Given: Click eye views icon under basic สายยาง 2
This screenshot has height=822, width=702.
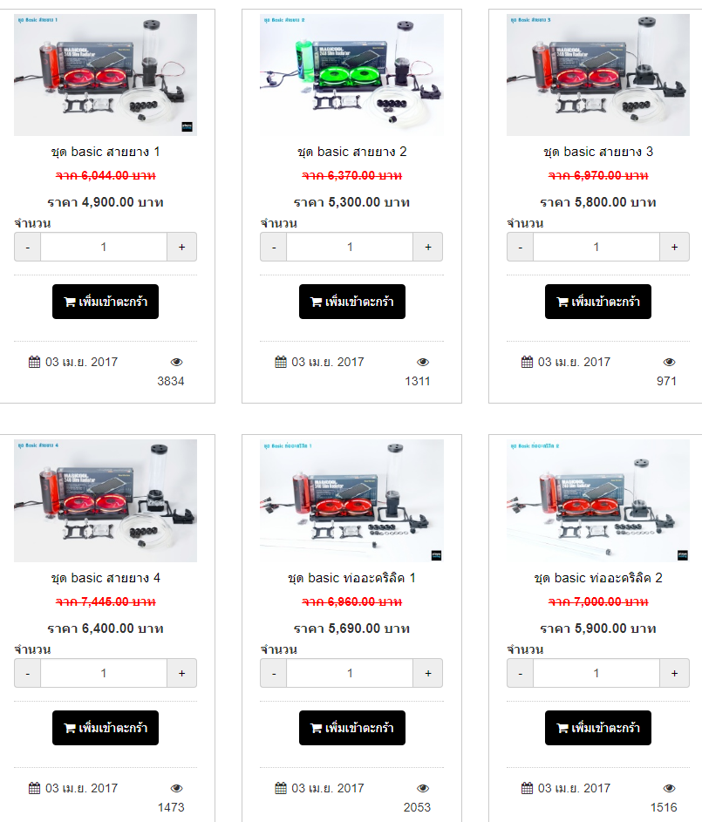Looking at the screenshot, I should (x=423, y=363).
